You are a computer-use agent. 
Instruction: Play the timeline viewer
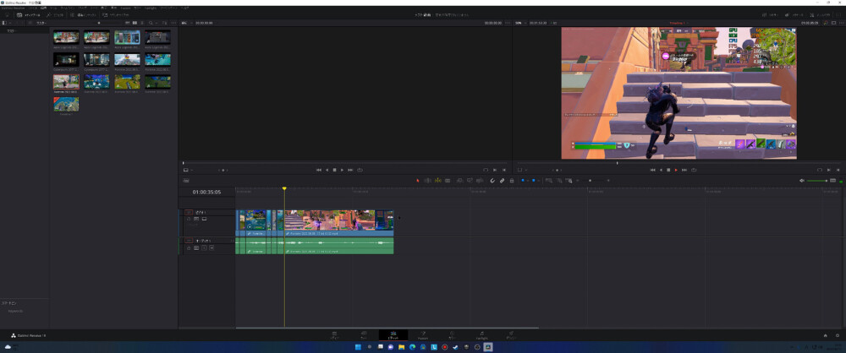676,170
